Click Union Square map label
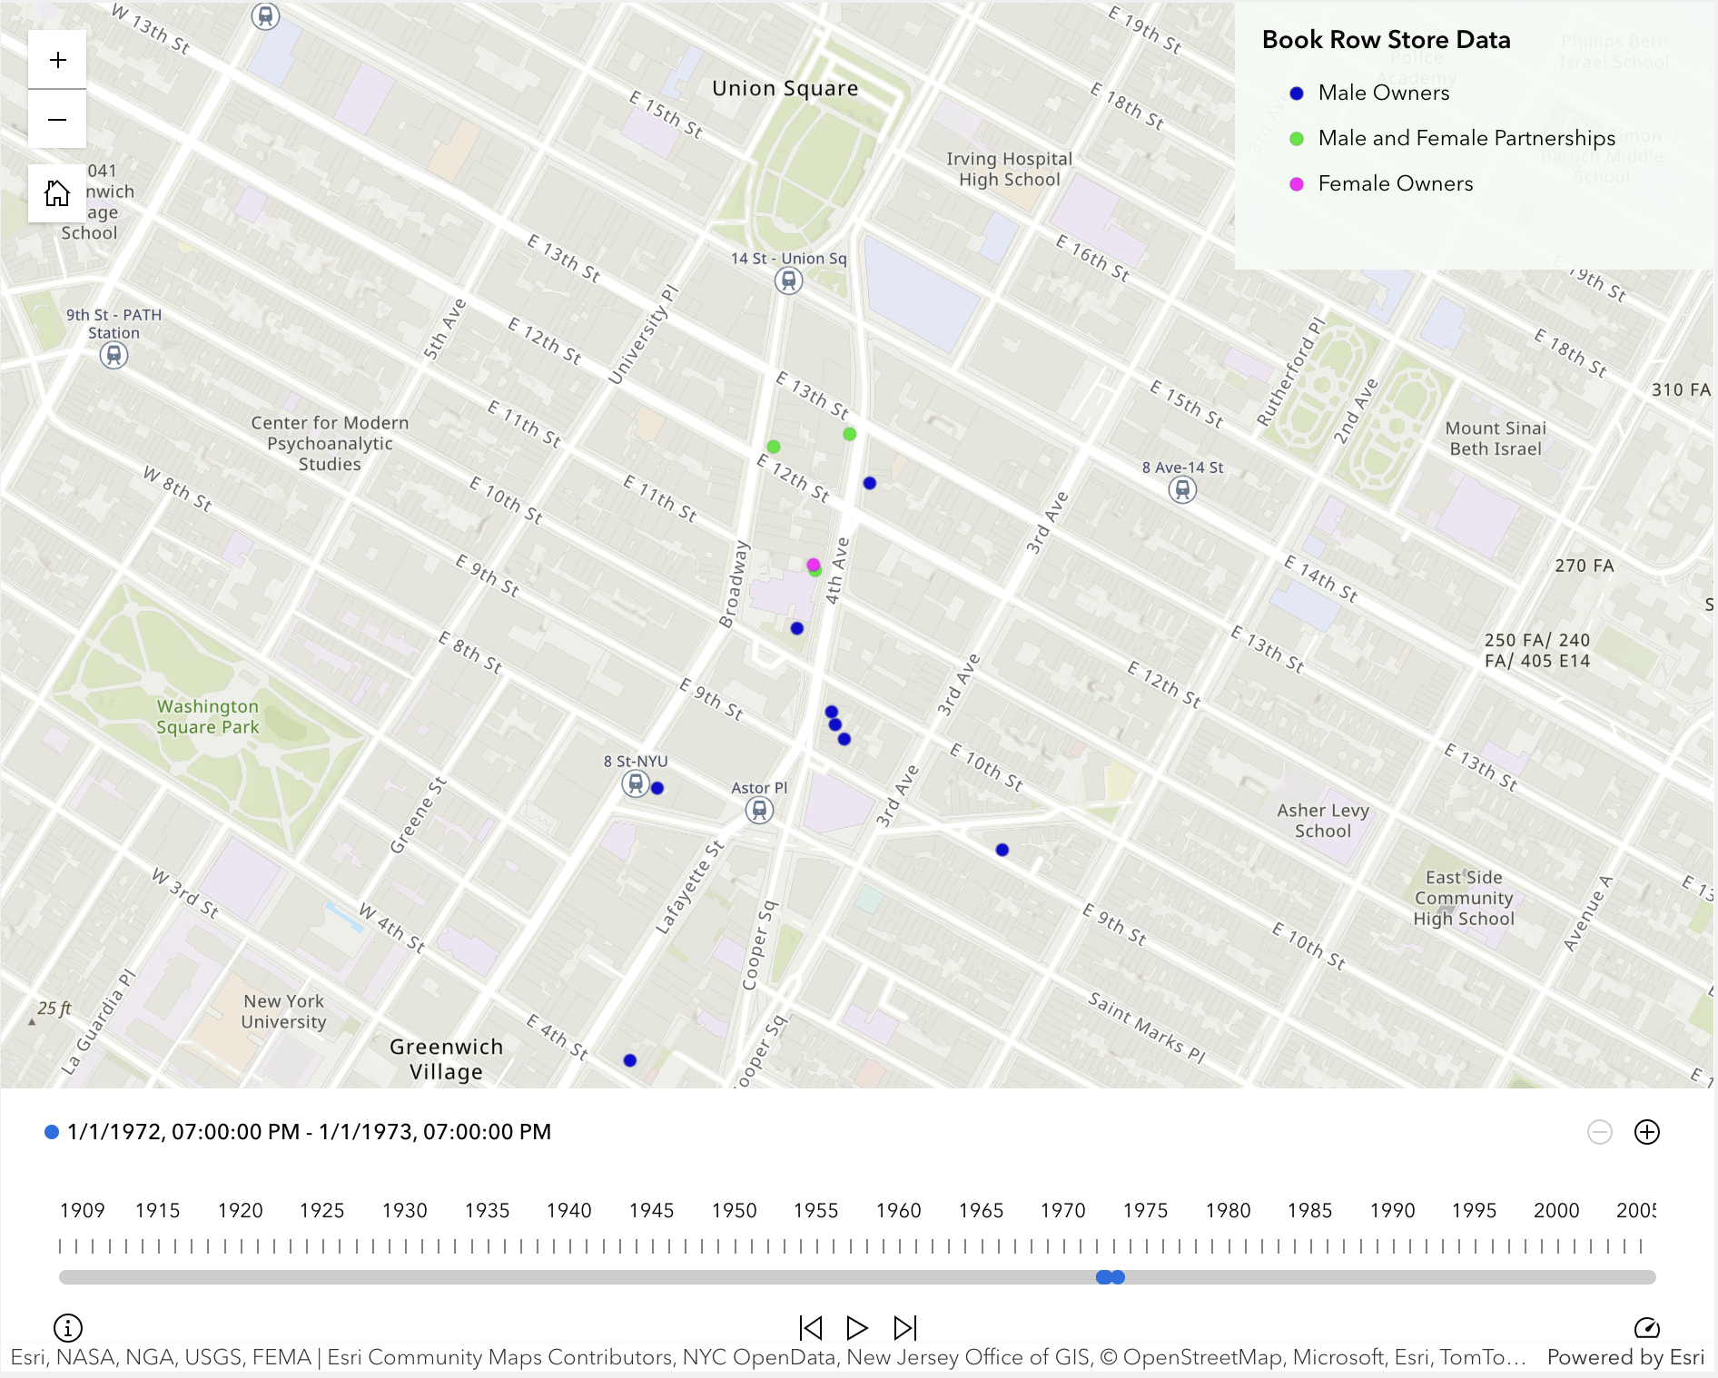Viewport: 1718px width, 1378px height. pos(785,88)
